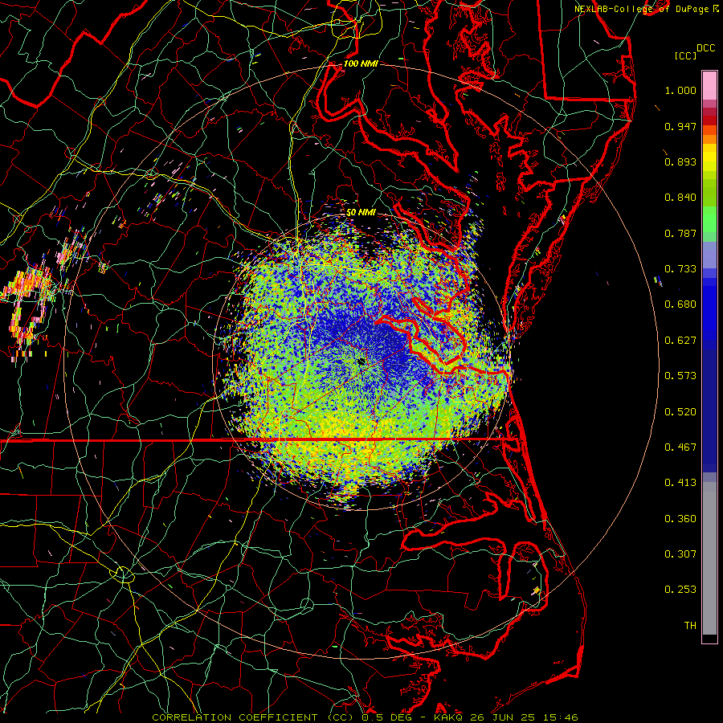
Task: Select the 0.893 legend value
Action: 680,161
